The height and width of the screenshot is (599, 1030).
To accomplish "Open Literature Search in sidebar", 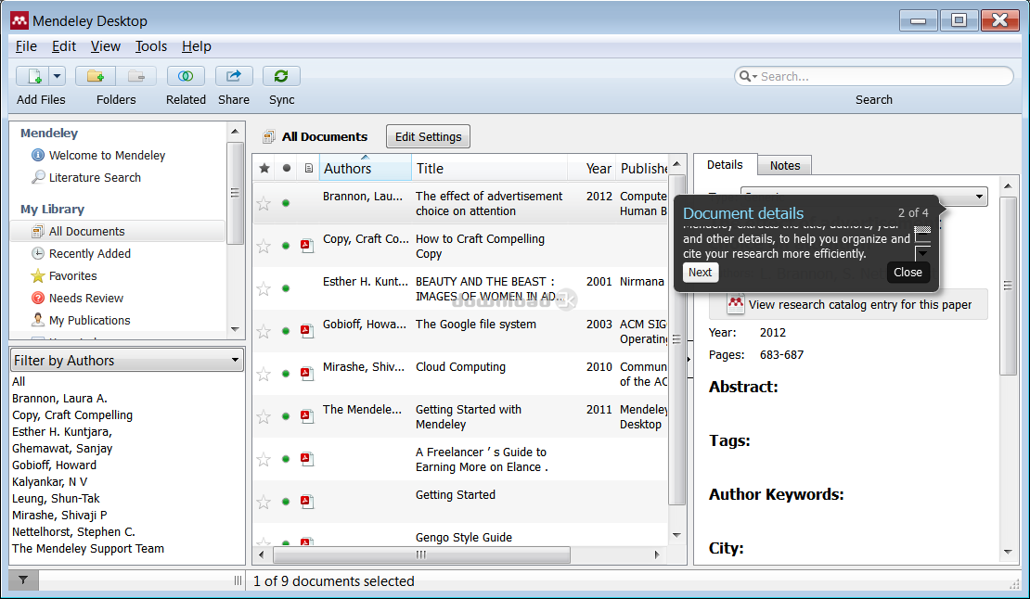I will coord(95,178).
